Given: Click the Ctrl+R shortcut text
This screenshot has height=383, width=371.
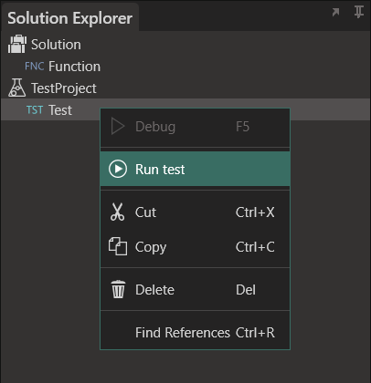Looking at the screenshot, I should [x=255, y=333].
